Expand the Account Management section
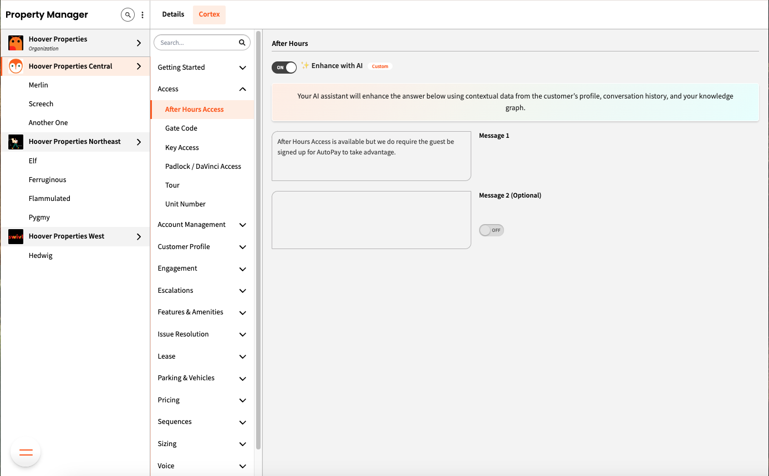This screenshot has width=769, height=476. click(242, 225)
